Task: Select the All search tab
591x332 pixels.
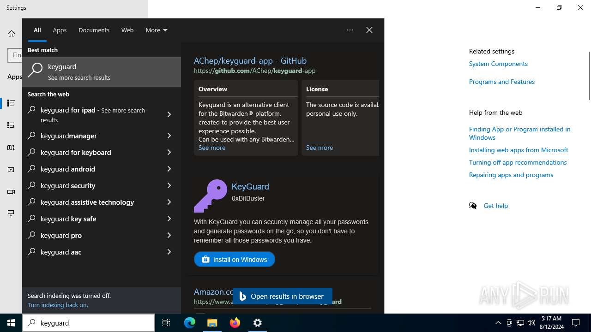Action: 37,30
